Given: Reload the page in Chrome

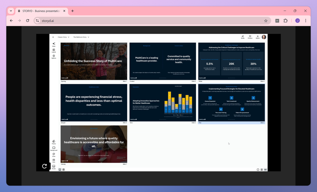Looking at the screenshot, I should point(27,21).
